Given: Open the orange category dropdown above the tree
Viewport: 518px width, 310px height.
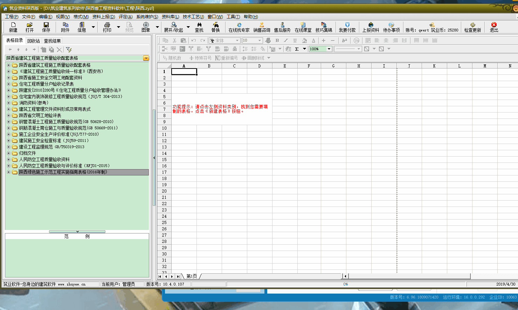Looking at the screenshot, I should tap(146, 58).
